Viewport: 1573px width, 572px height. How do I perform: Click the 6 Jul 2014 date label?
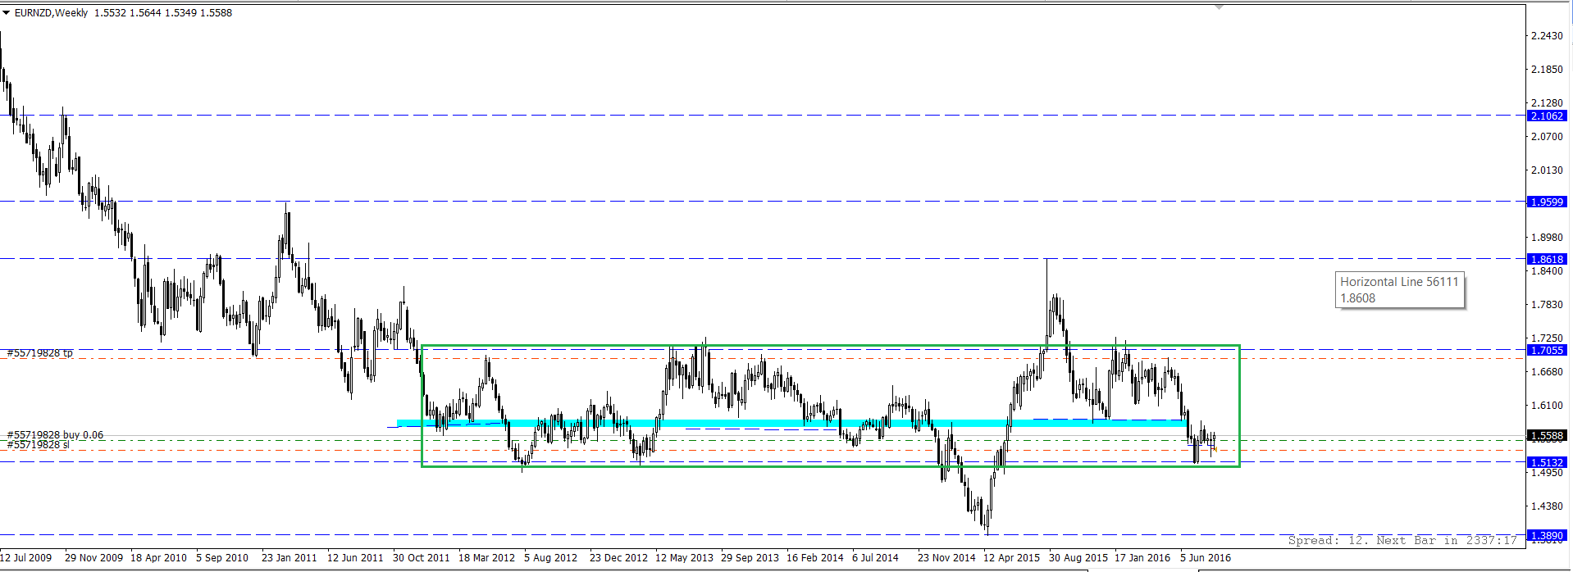[x=876, y=558]
